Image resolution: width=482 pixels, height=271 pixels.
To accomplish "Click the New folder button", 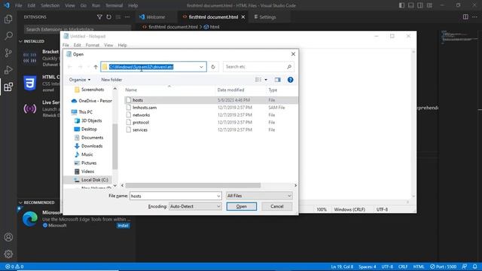I will coord(111,80).
